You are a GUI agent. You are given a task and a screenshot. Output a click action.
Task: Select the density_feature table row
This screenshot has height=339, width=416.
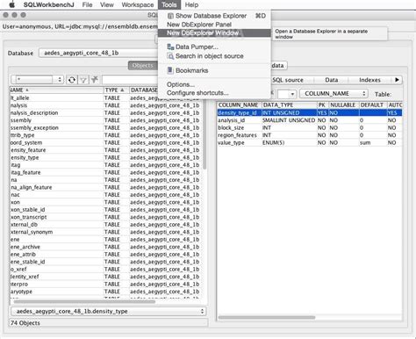point(107,150)
